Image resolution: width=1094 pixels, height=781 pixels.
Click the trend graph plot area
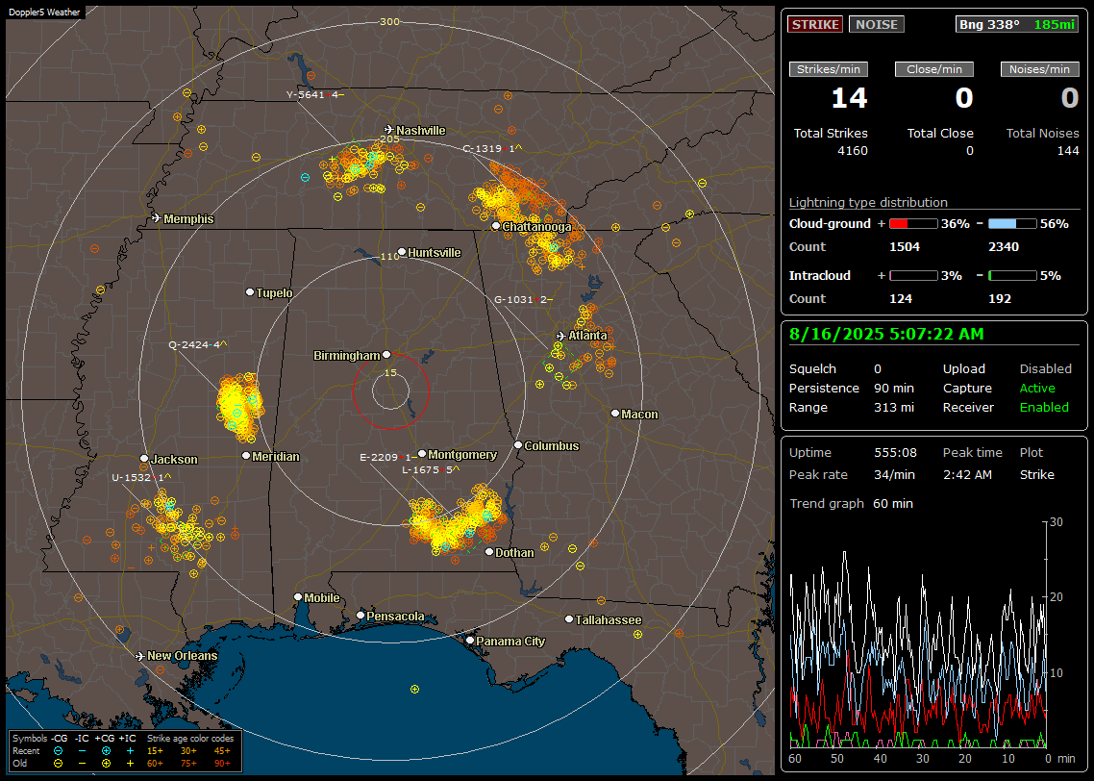[x=918, y=634]
